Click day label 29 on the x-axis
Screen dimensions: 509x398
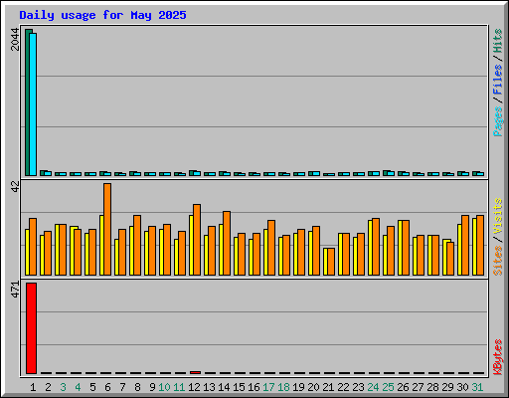(447, 387)
